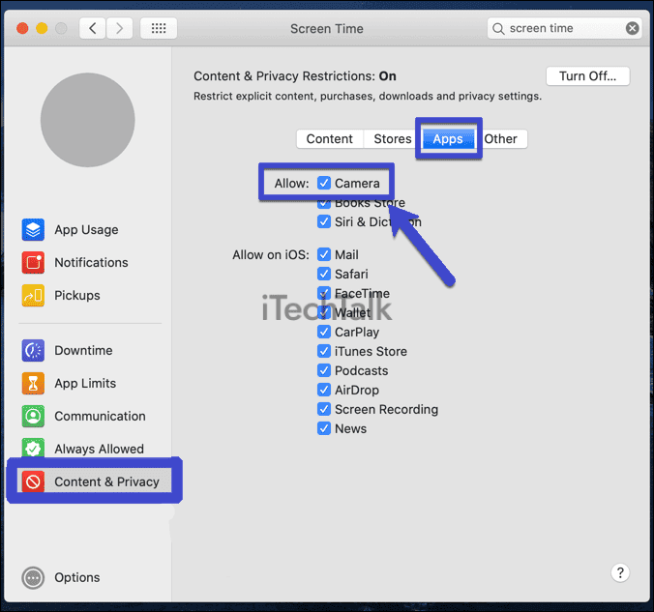This screenshot has height=612, width=654.
Task: Uncheck the Camera checkbox
Action: tap(324, 183)
